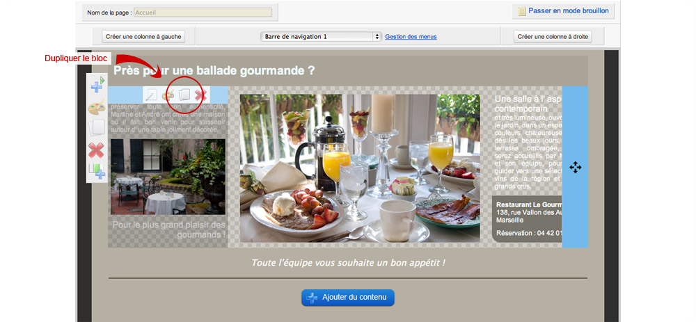Delete the block with the red X in the block toolbar

[x=200, y=95]
